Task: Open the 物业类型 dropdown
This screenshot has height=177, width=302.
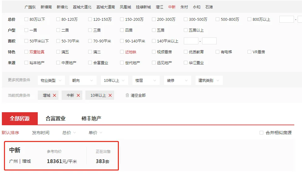Action: coord(51,80)
